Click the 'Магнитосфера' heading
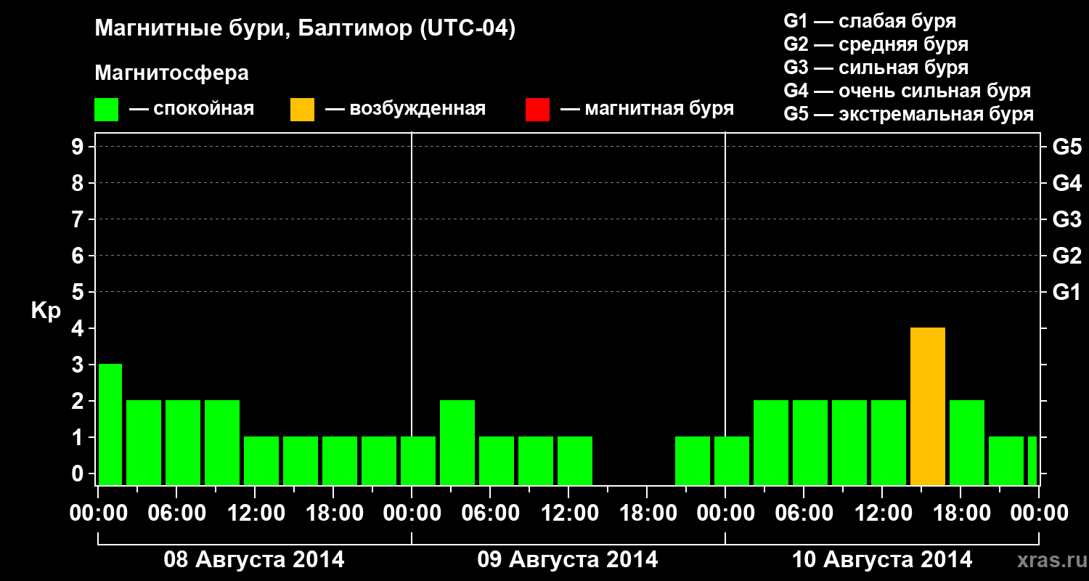1089x581 pixels. [171, 73]
